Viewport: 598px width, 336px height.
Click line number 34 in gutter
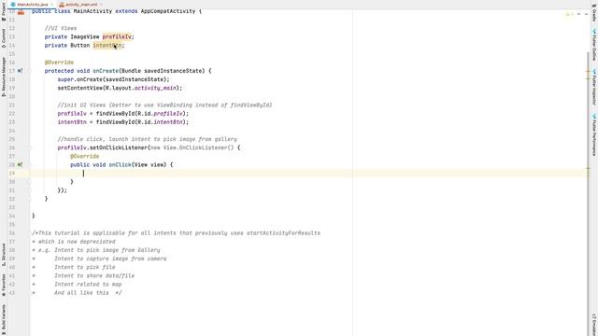click(12, 216)
